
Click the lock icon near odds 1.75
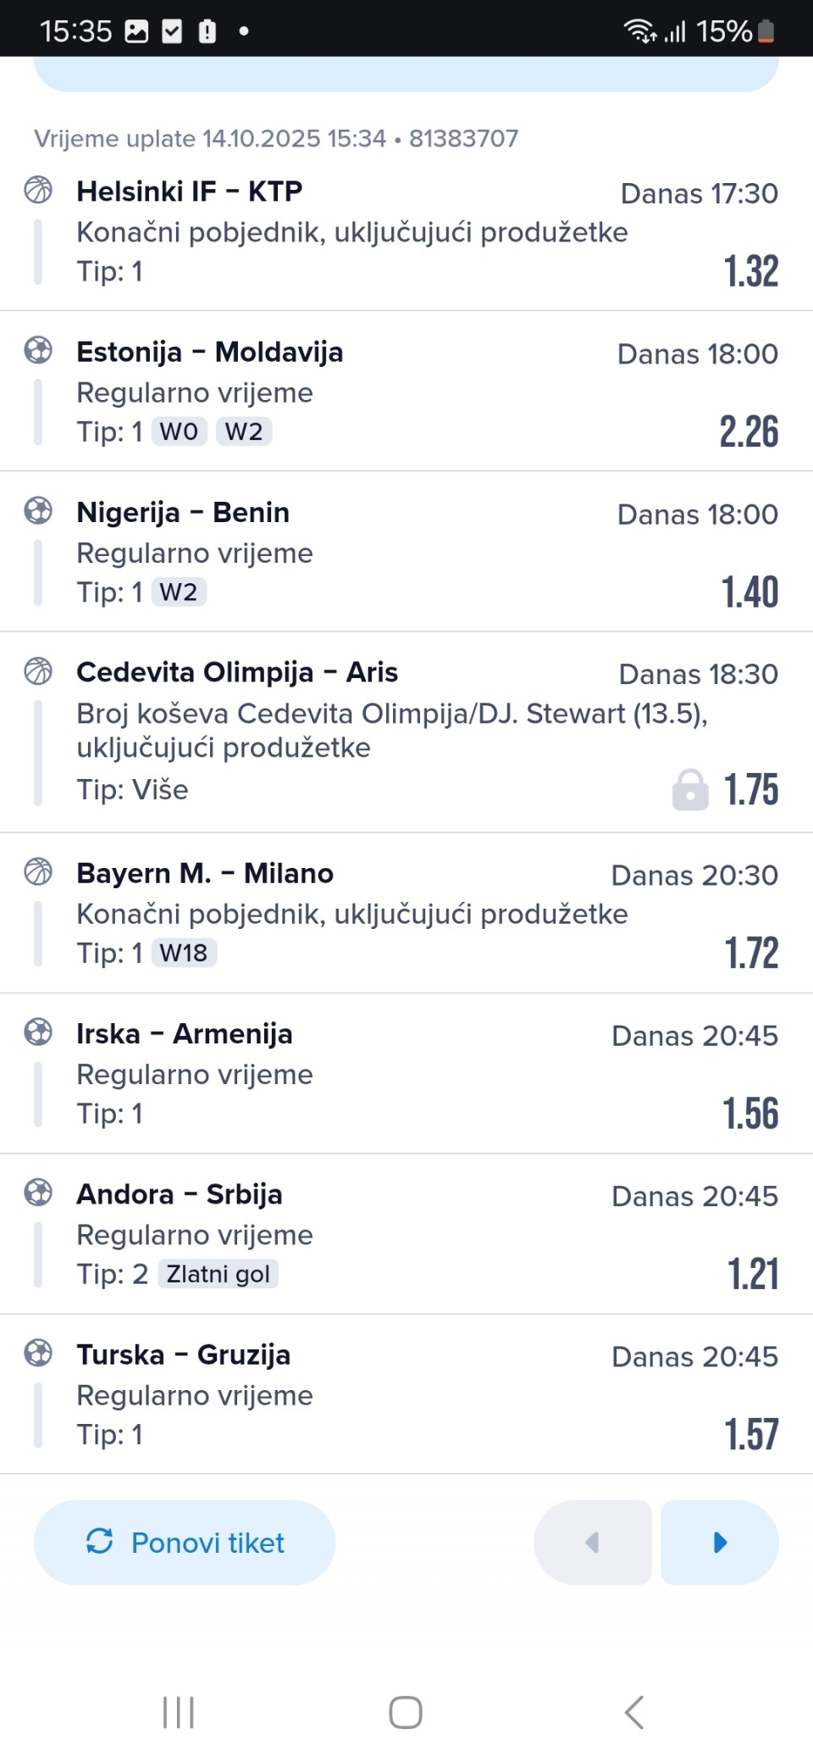click(x=690, y=790)
